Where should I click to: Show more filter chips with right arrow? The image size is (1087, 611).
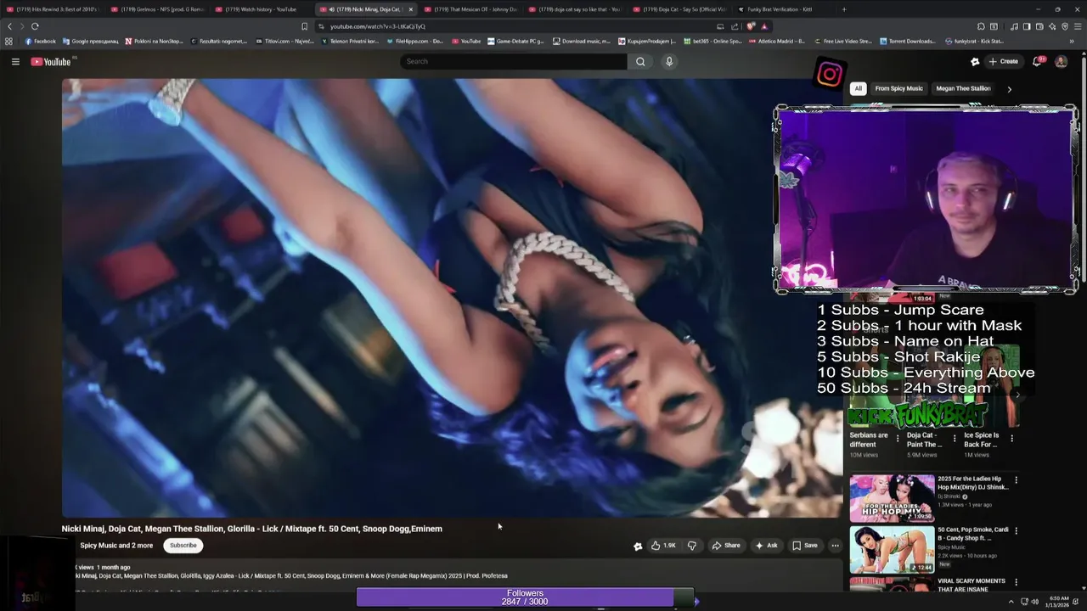point(1009,88)
